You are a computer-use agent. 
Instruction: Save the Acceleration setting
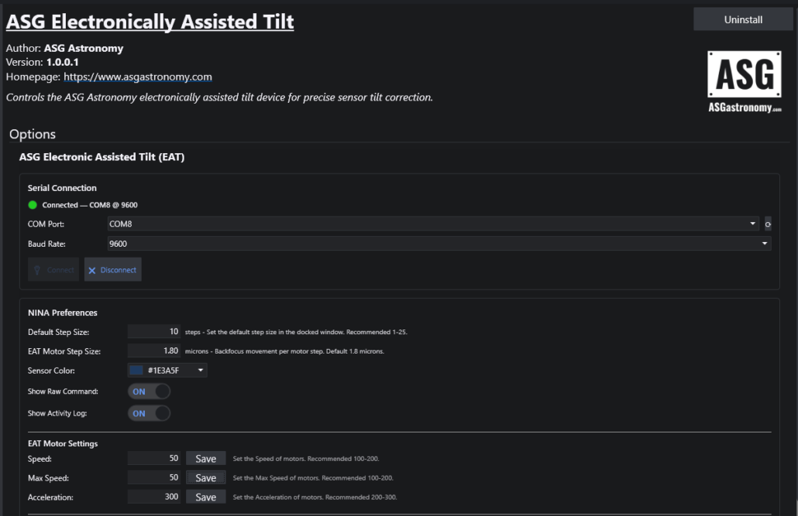[205, 497]
